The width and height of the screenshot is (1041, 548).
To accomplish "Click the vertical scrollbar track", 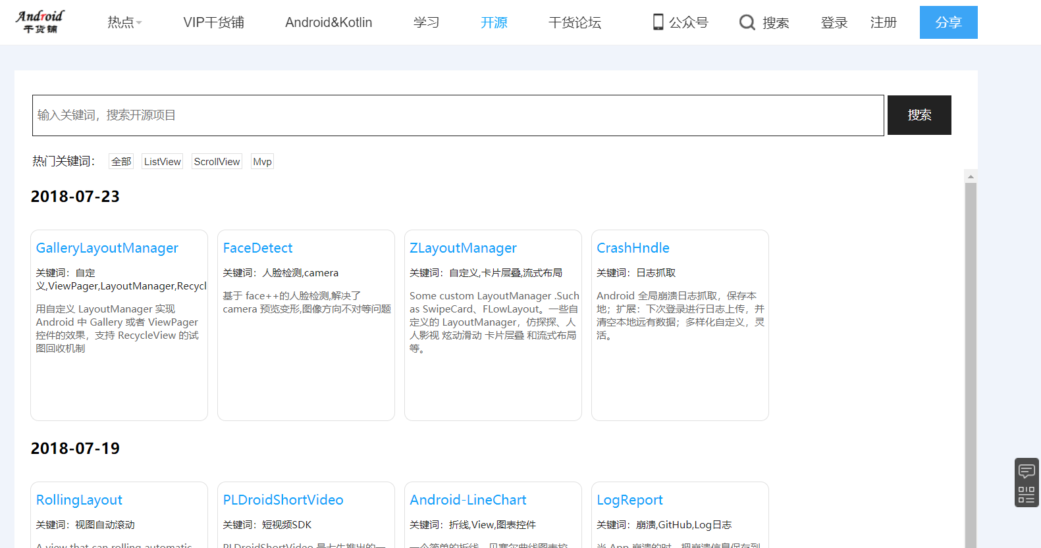I will [x=971, y=365].
